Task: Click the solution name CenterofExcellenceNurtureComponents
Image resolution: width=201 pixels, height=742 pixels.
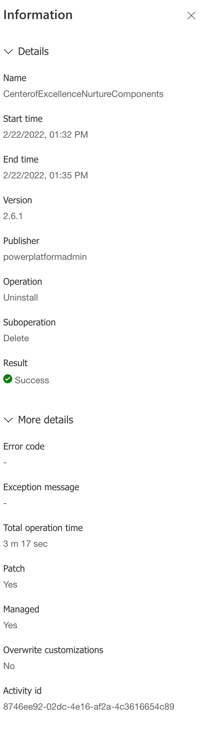Action: coord(83,94)
